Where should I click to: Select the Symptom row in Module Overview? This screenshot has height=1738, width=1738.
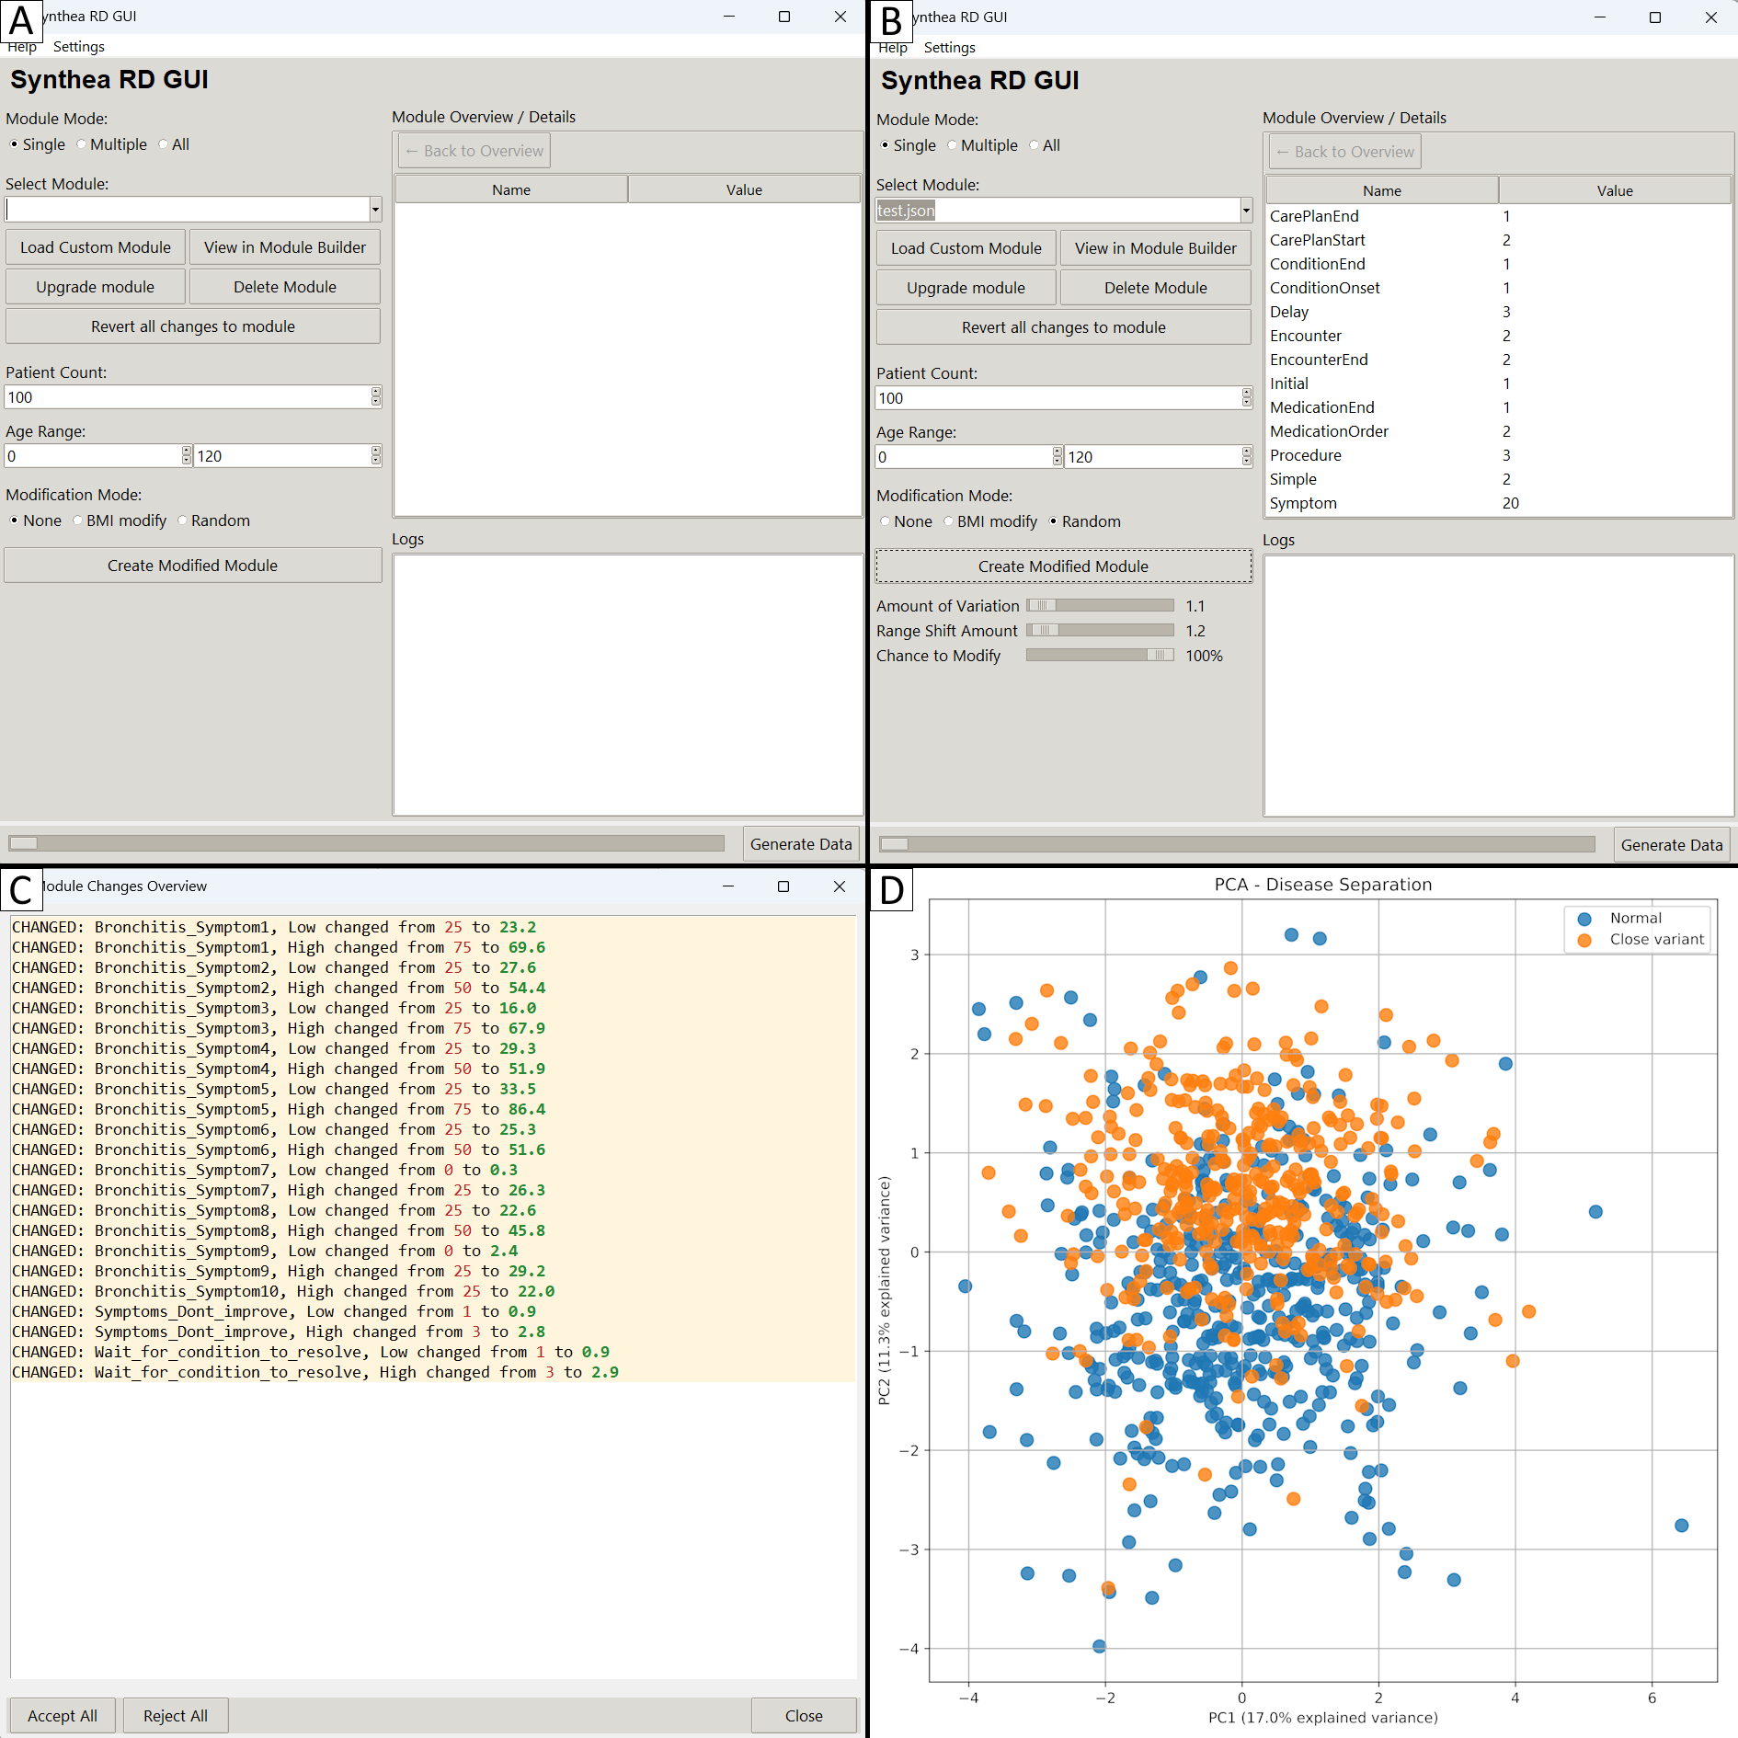pos(1499,503)
